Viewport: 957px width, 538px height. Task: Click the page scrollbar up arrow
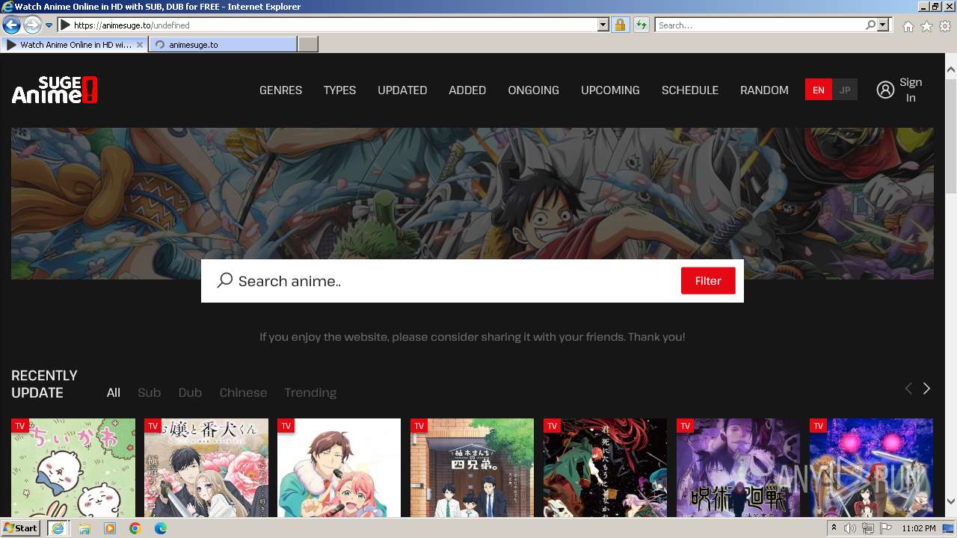point(951,70)
